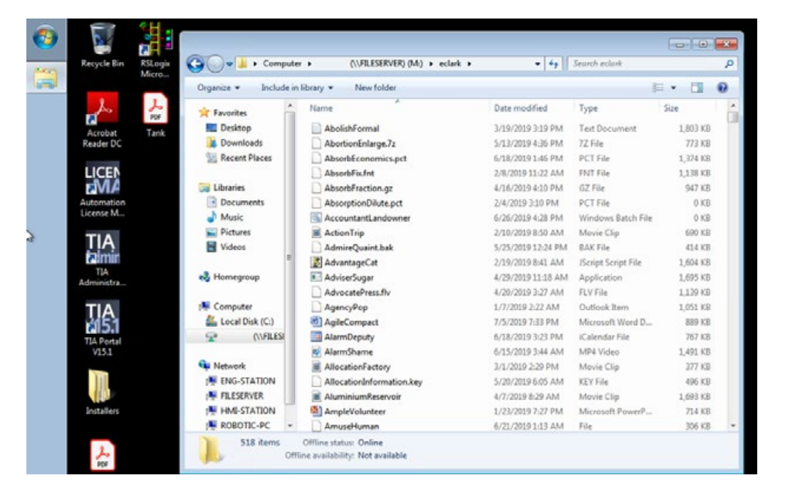The height and width of the screenshot is (490, 785).
Task: Click the Computer breadcrumb segment
Action: tap(282, 63)
